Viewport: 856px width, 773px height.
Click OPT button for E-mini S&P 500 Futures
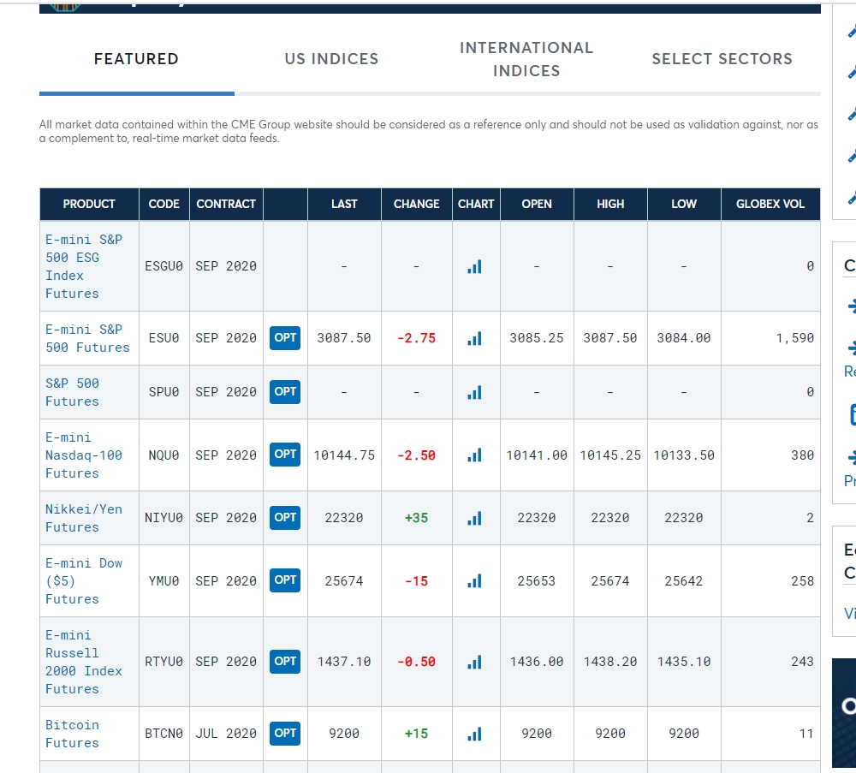point(285,338)
